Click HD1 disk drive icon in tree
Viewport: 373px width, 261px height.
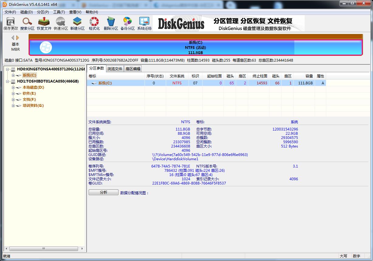click(x=13, y=81)
